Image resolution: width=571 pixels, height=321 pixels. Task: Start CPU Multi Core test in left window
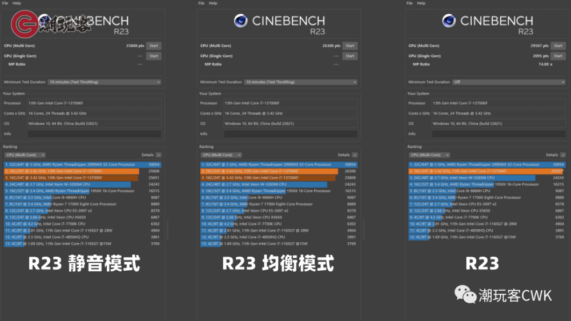[x=154, y=46]
